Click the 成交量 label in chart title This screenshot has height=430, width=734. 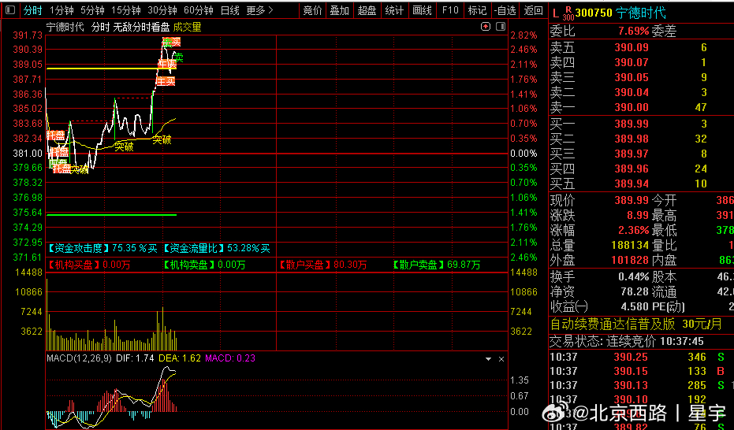[x=188, y=27]
